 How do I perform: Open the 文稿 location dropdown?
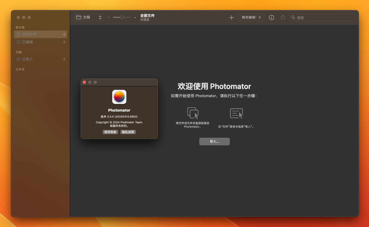(x=88, y=17)
